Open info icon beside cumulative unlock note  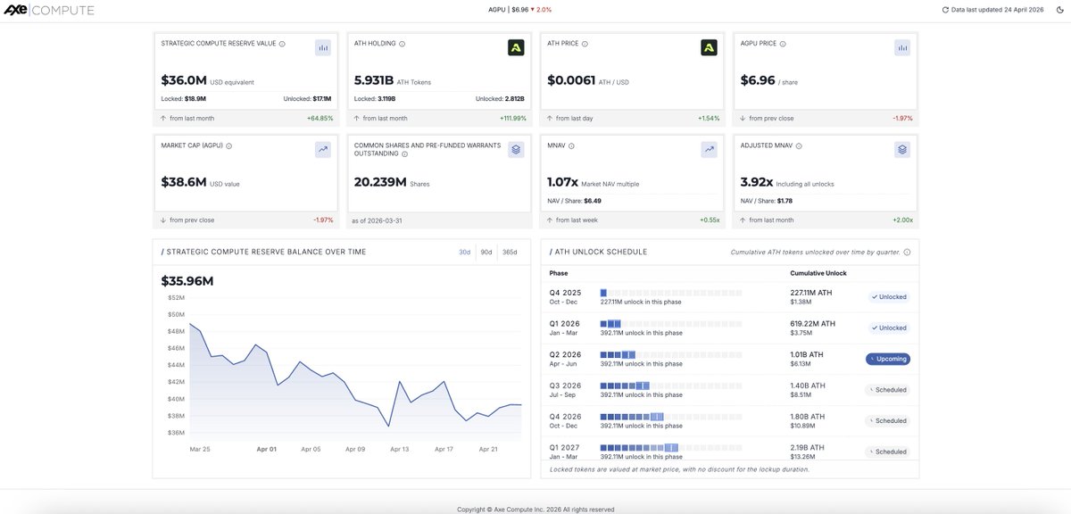(x=907, y=253)
